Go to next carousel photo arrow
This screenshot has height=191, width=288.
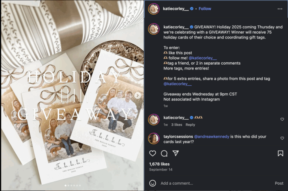click(138, 96)
